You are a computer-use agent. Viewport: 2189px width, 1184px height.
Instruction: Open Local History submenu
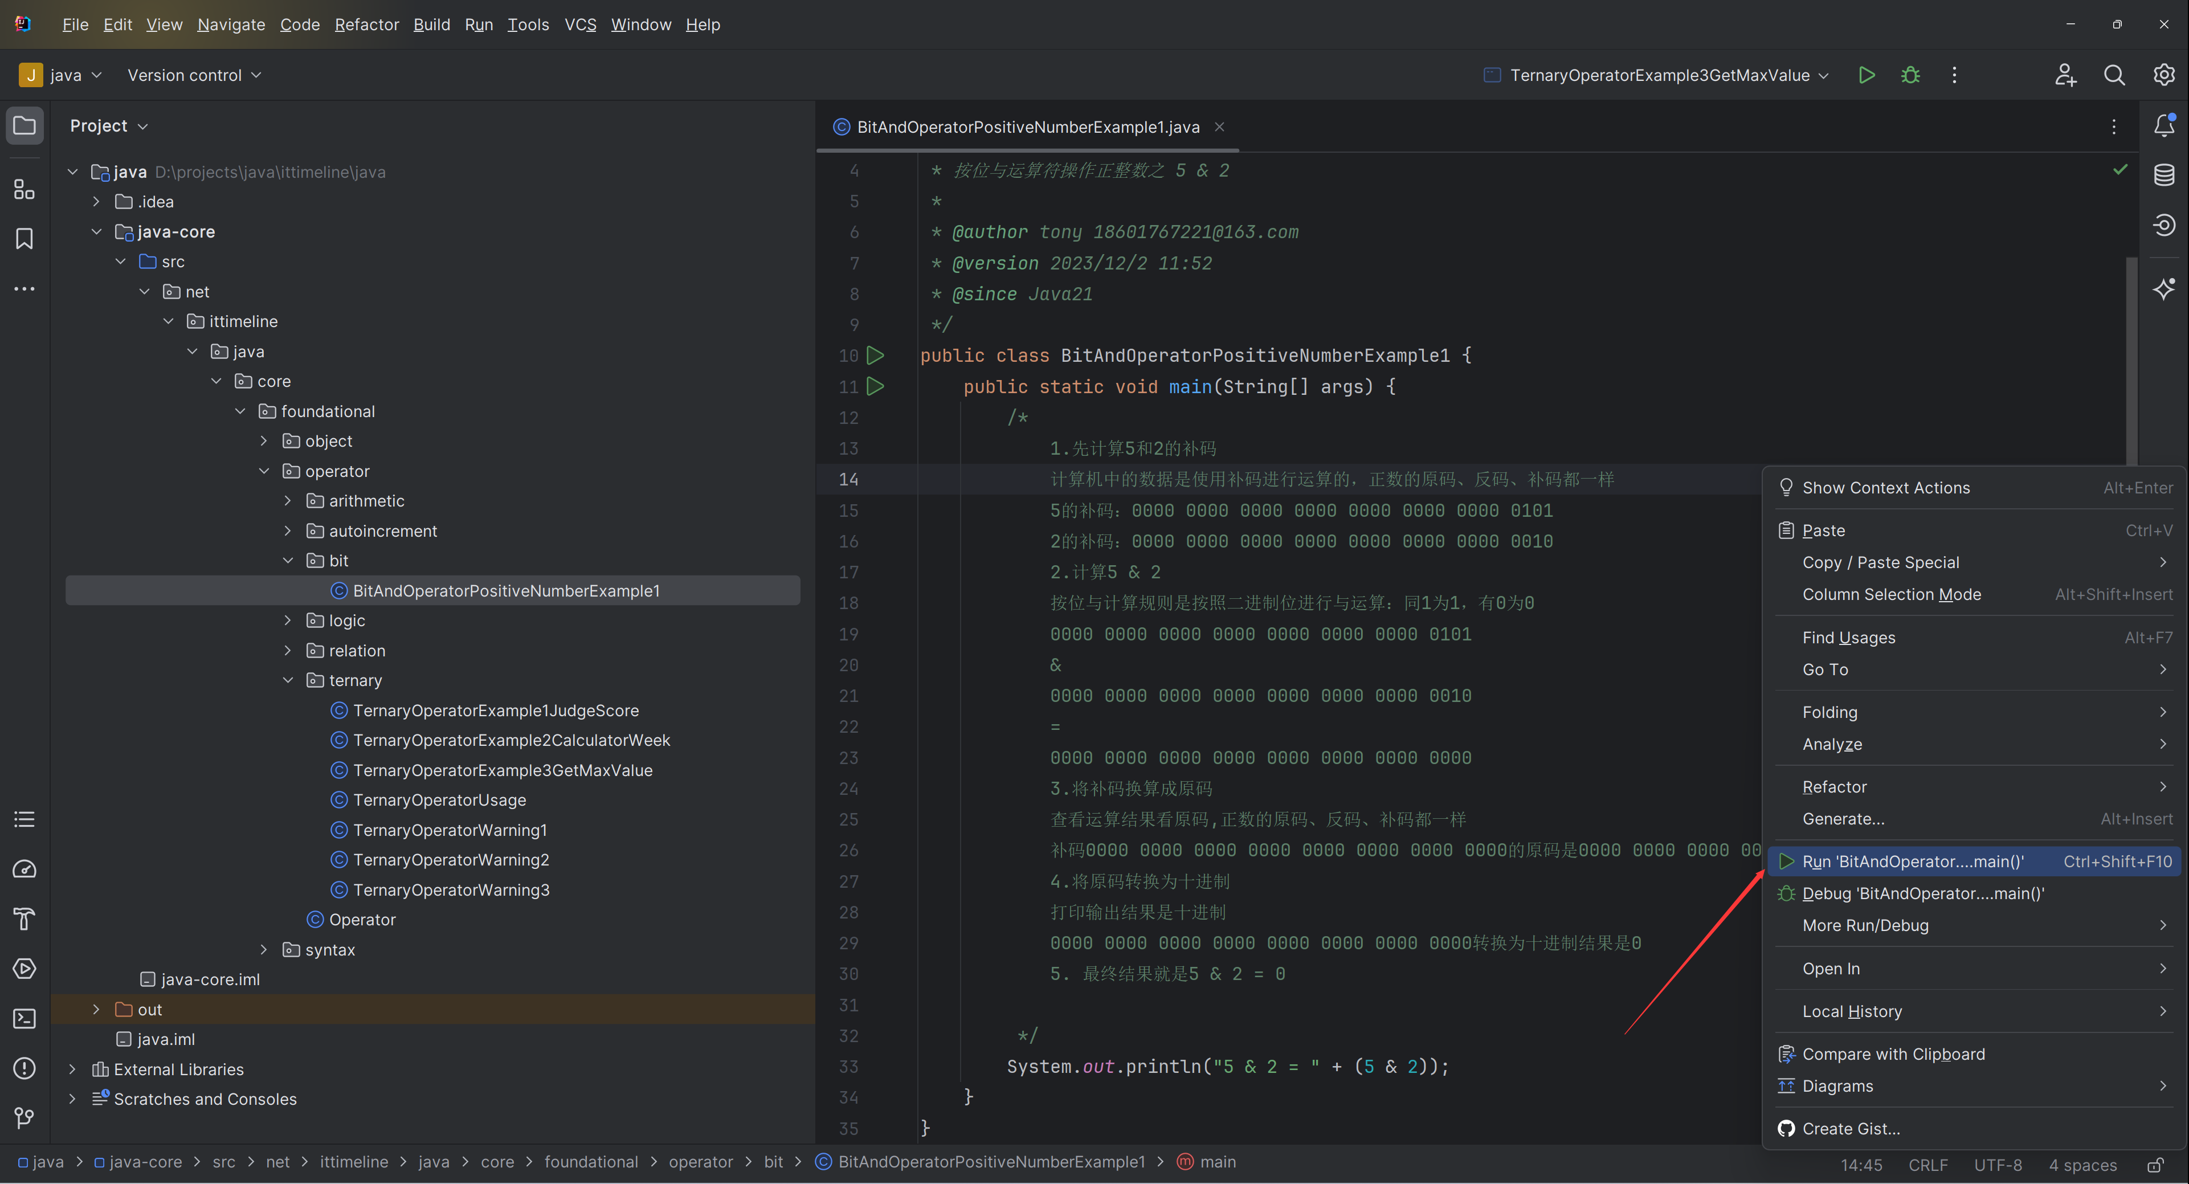tap(1975, 1011)
